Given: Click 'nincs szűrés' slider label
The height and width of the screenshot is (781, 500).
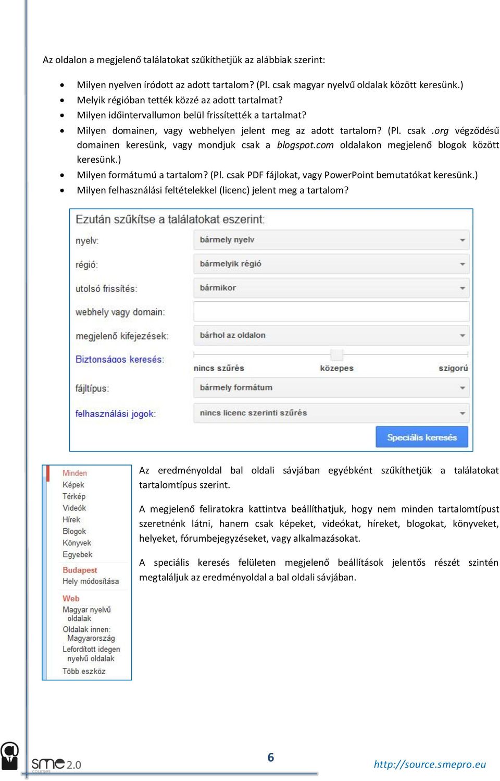Looking at the screenshot, I should pos(219,368).
